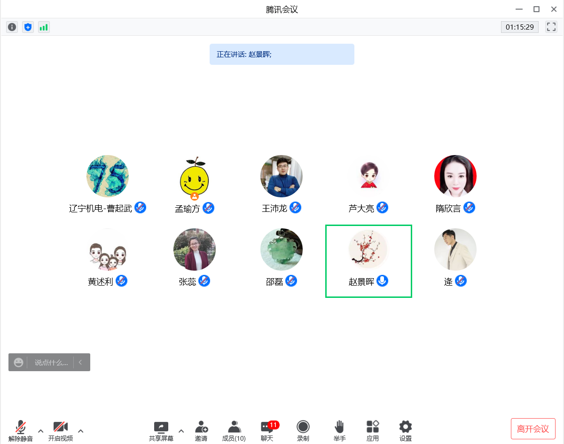Open meeting info icon in top bar
The image size is (564, 444).
(12, 27)
